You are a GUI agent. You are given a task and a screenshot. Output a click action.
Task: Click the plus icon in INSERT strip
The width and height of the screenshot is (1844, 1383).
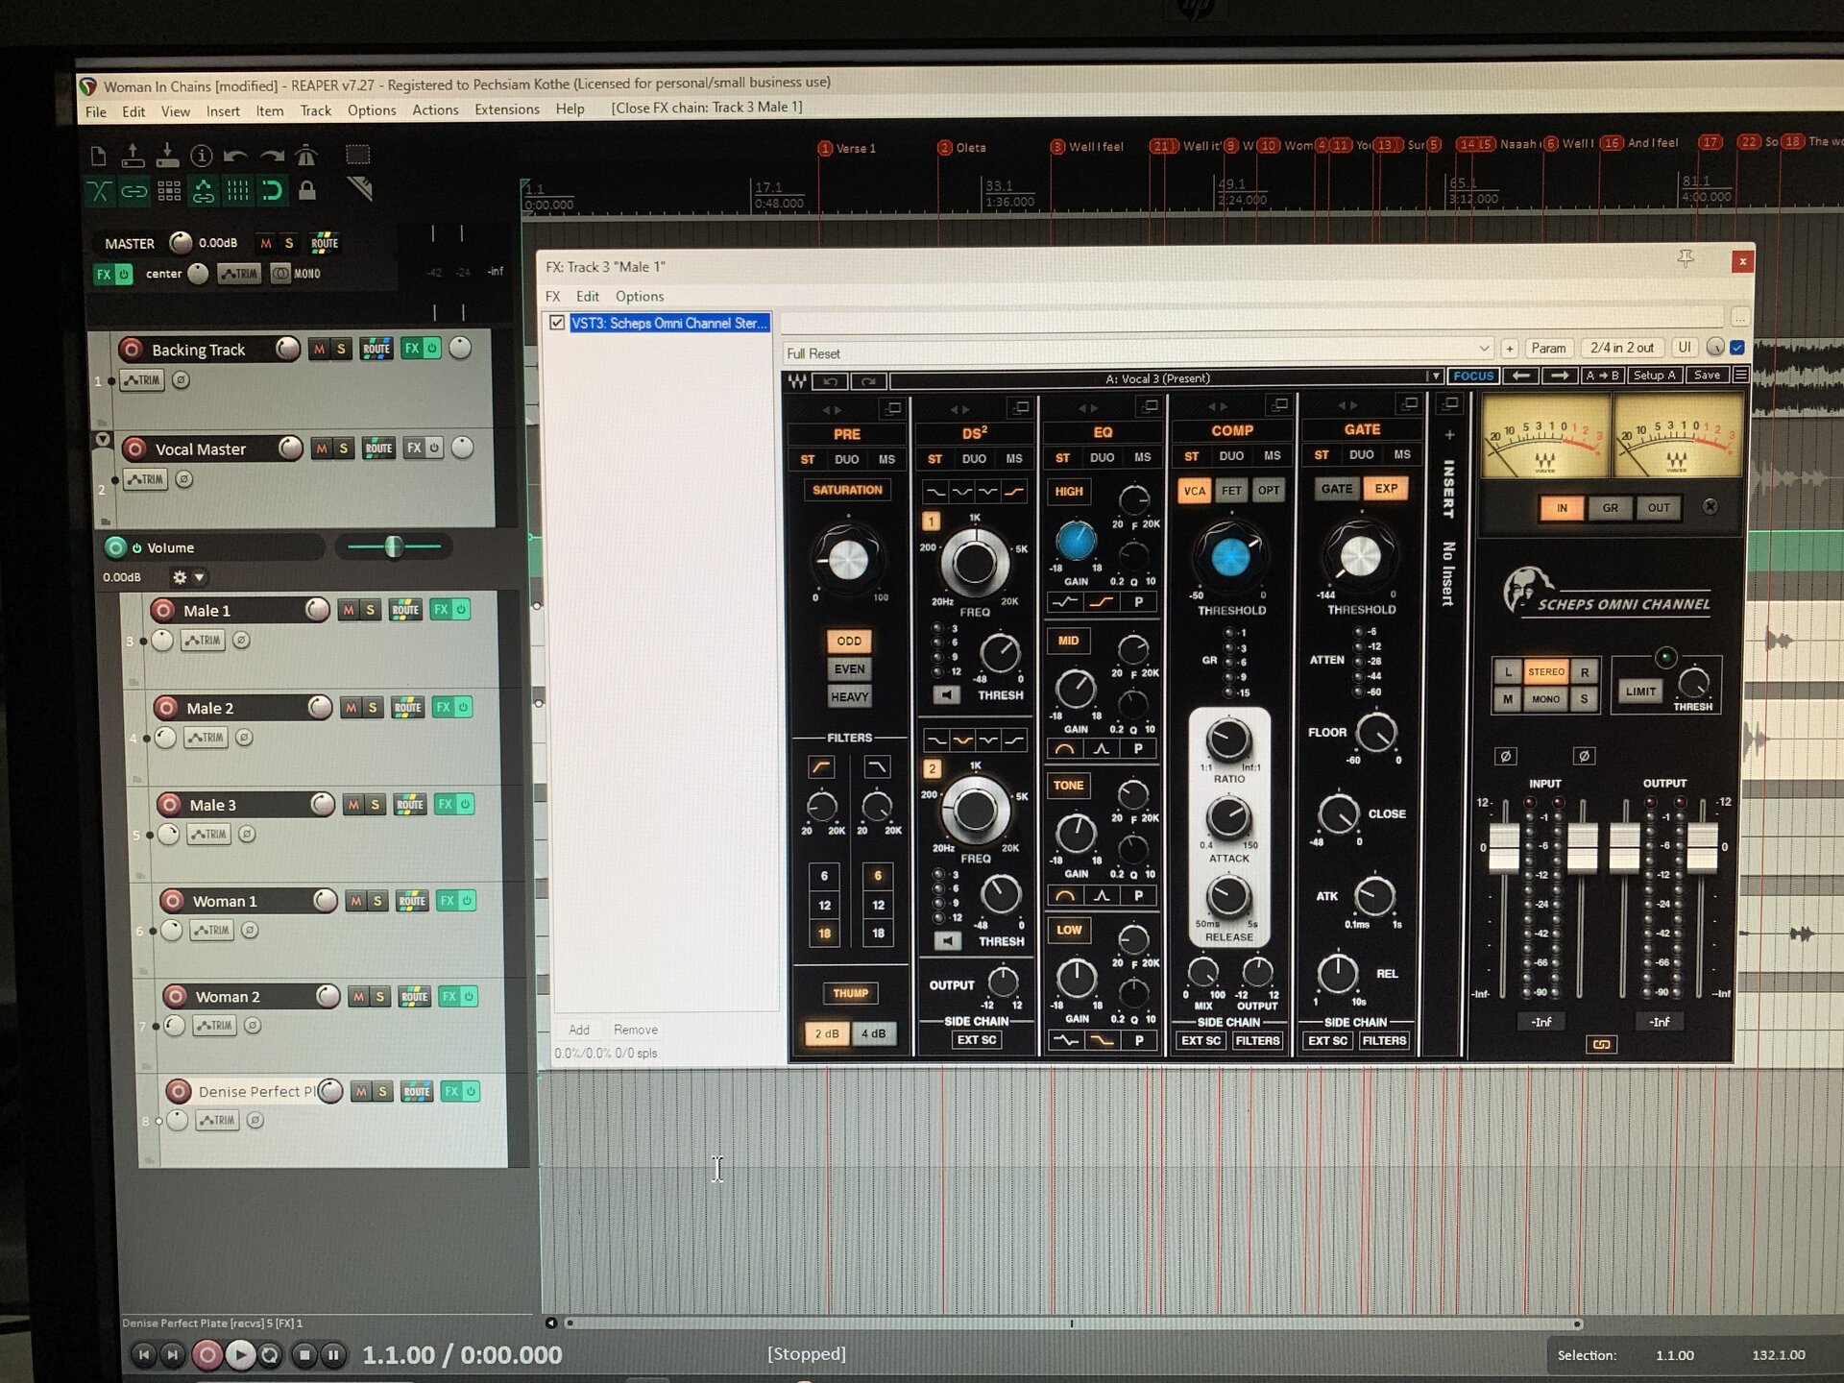tap(1449, 435)
